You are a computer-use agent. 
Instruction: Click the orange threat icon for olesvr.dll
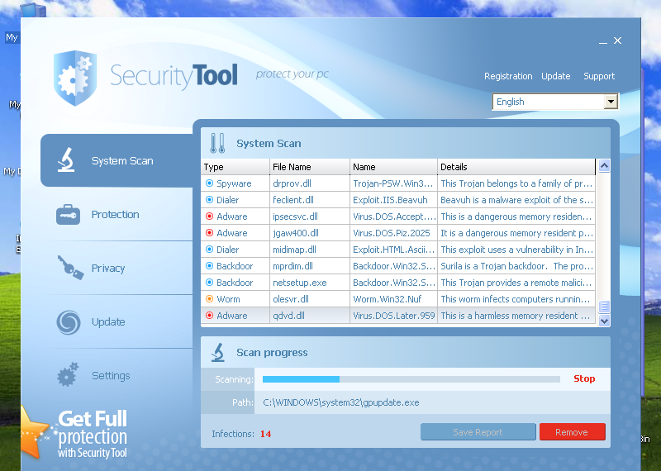point(209,299)
